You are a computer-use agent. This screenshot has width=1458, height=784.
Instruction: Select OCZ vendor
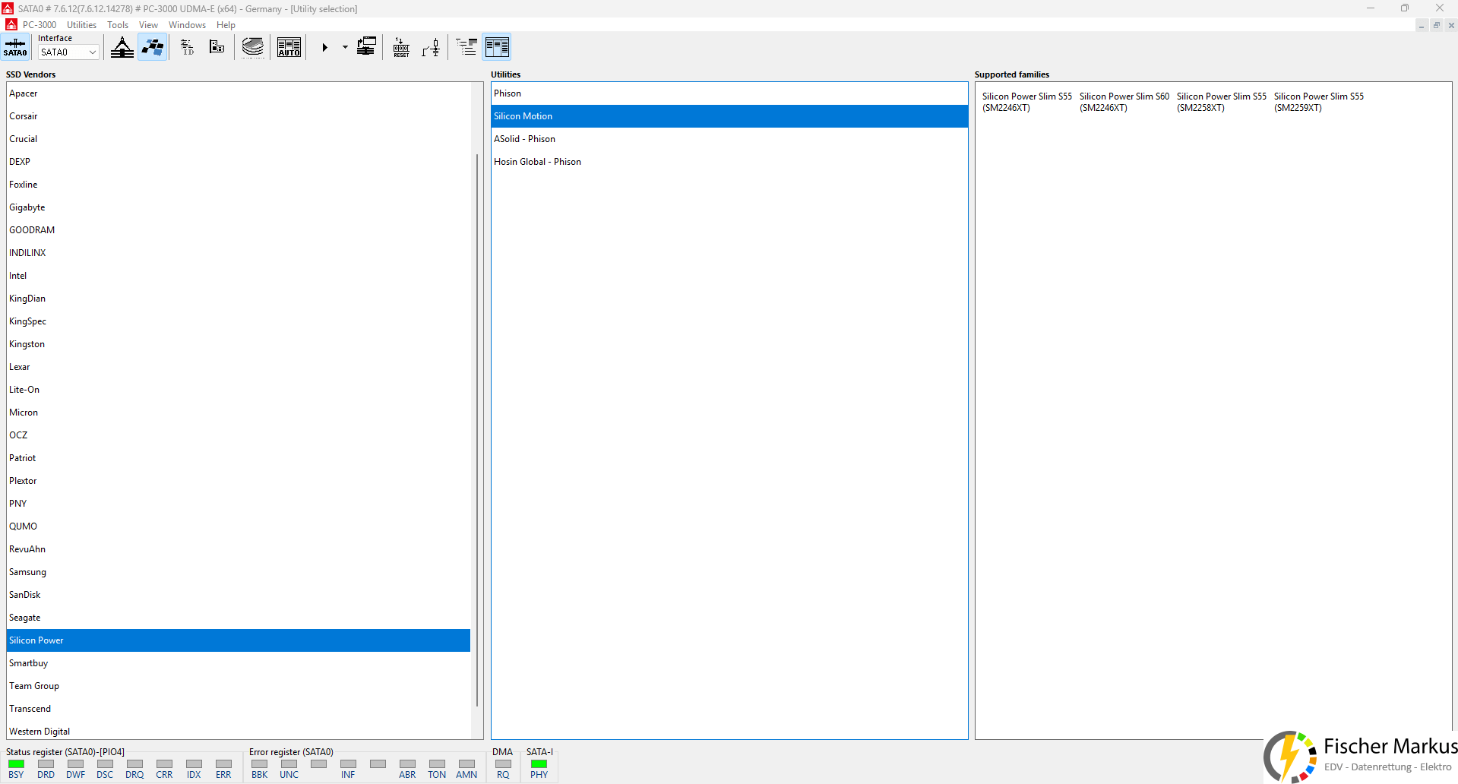pyautogui.click(x=239, y=435)
